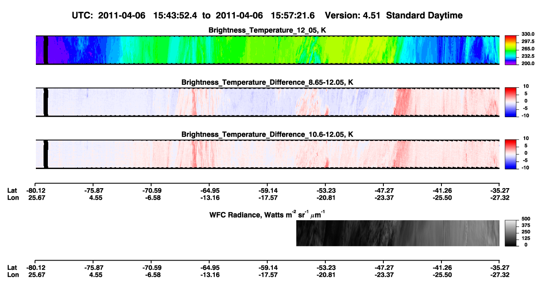Click 'Standard Daytime' in the header
The width and height of the screenshot is (555, 284).
(424, 15)
